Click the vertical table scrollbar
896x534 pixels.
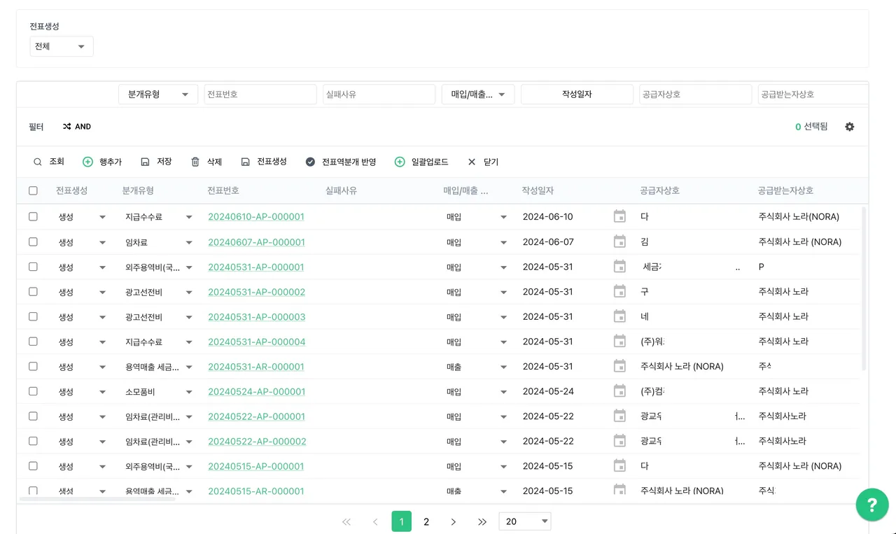[864, 288]
